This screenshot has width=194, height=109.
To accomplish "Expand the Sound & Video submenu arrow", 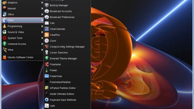I will point(42,32).
